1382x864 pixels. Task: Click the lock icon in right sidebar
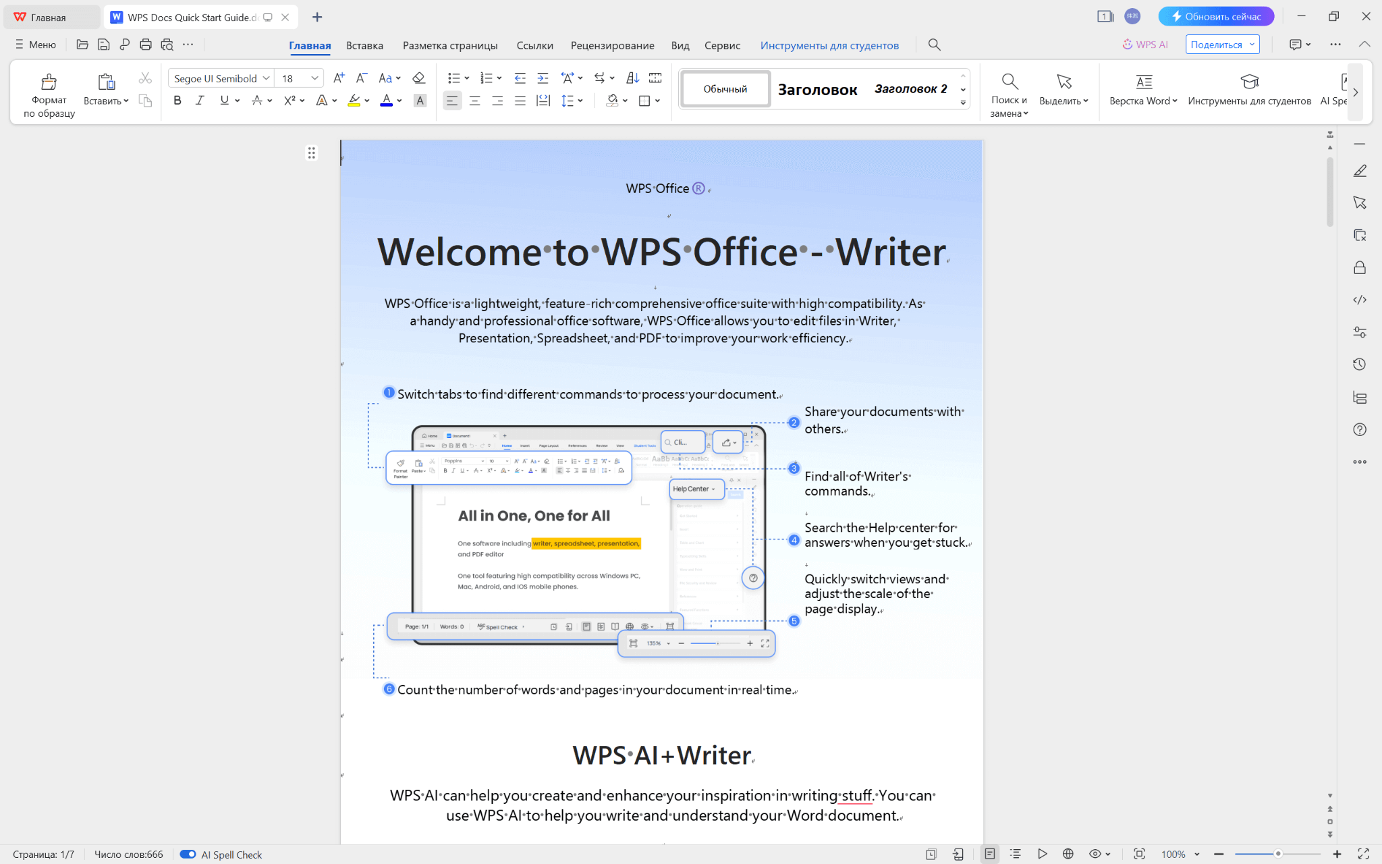pos(1359,267)
